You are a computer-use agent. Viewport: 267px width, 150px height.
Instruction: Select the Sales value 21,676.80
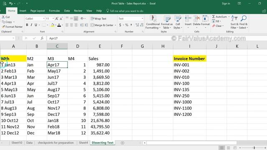coord(100,120)
